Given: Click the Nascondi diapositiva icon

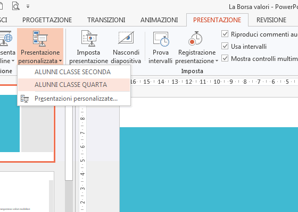Looking at the screenshot, I should coord(126,38).
